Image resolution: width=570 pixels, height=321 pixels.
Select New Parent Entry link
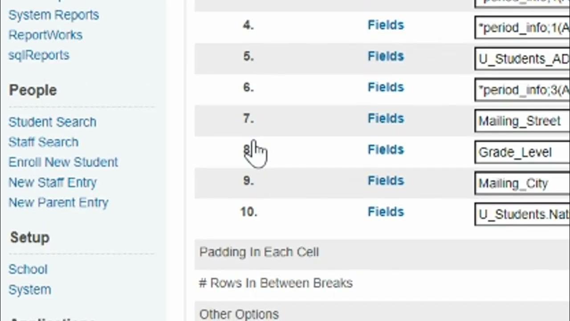[58, 203]
